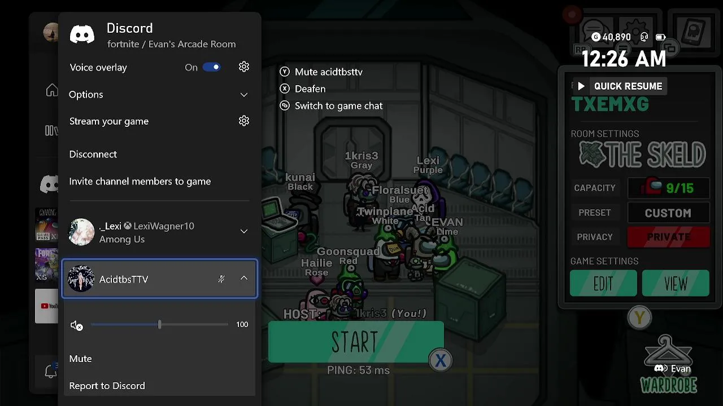This screenshot has width=723, height=406.
Task: Open notifications bell in guide sidebar
Action: tap(51, 371)
